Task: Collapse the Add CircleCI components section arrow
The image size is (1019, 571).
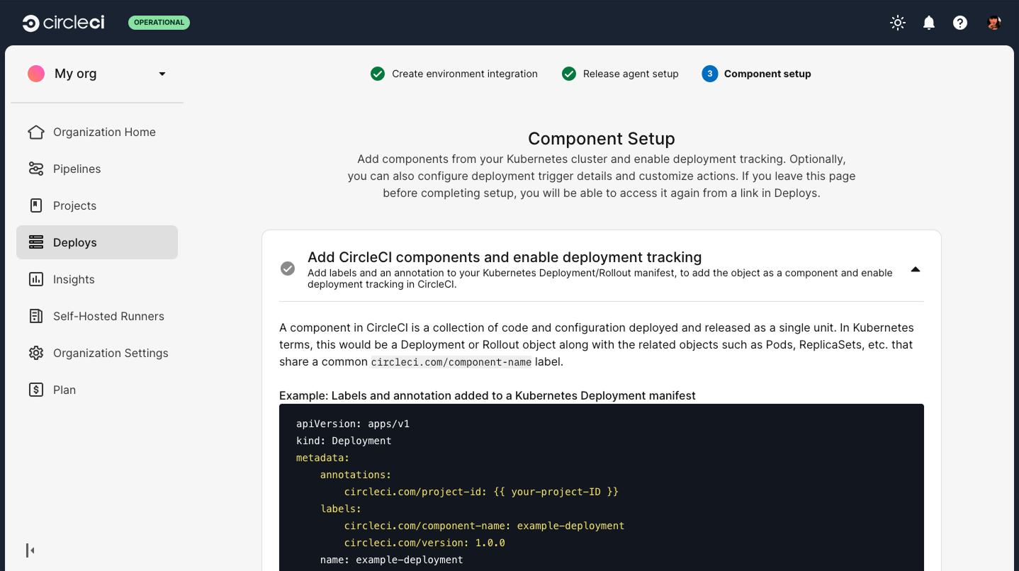Action: click(916, 269)
